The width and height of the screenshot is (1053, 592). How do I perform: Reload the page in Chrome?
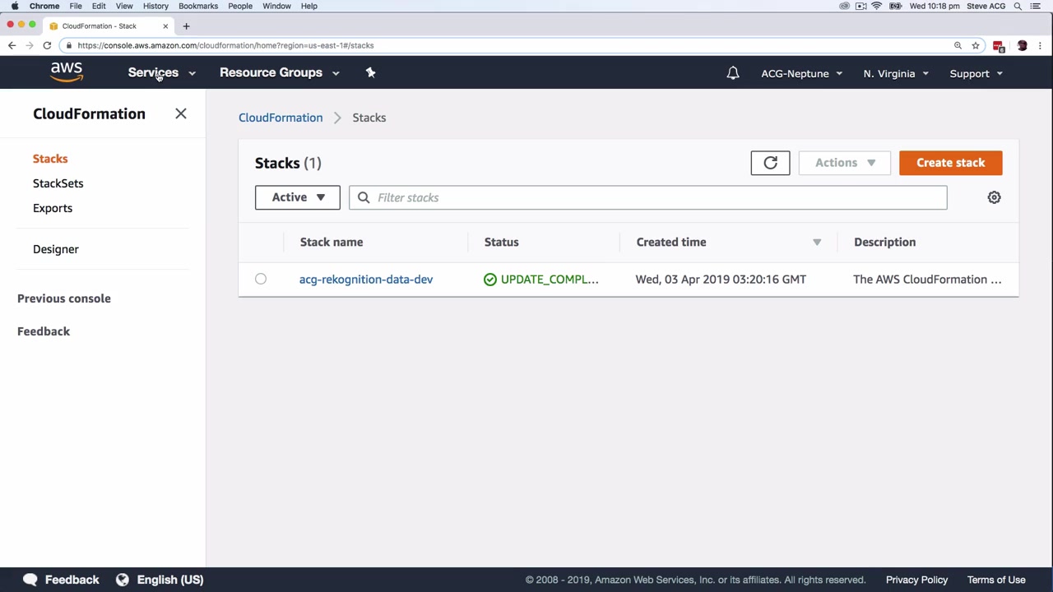pyautogui.click(x=47, y=45)
